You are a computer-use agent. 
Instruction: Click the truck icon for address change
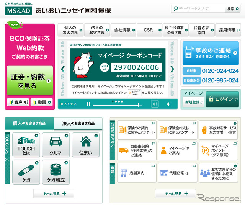(124, 150)
